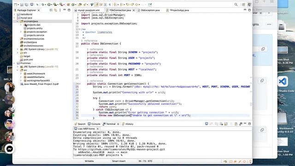The width and height of the screenshot is (295, 166).
Task: Click the Smart Insert status bar field
Action: tap(119, 161)
